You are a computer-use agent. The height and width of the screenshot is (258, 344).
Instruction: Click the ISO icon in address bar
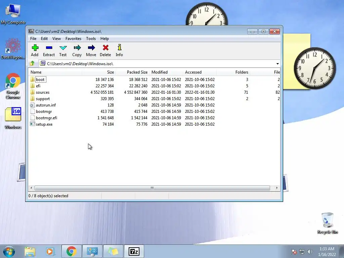(x=43, y=63)
